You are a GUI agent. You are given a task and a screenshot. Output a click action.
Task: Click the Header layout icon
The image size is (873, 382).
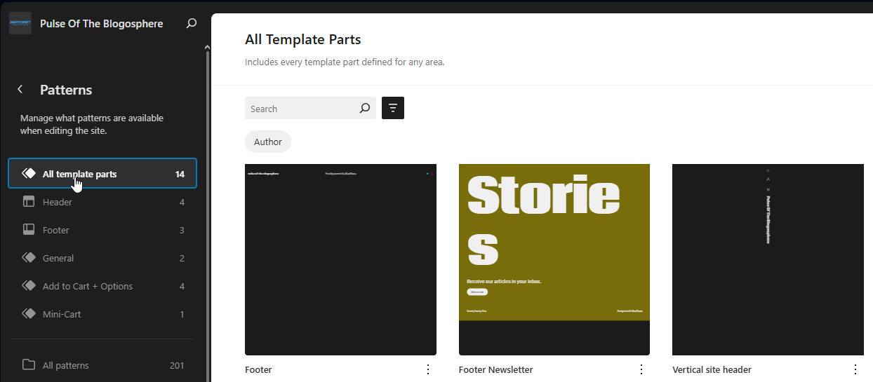[29, 202]
